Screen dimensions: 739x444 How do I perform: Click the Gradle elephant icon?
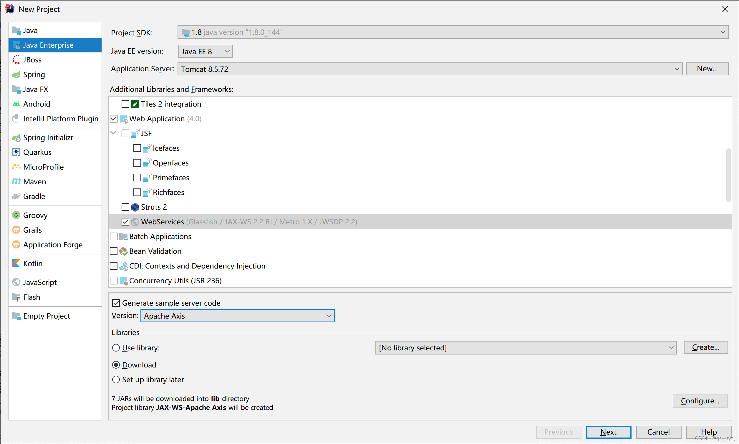tap(16, 196)
